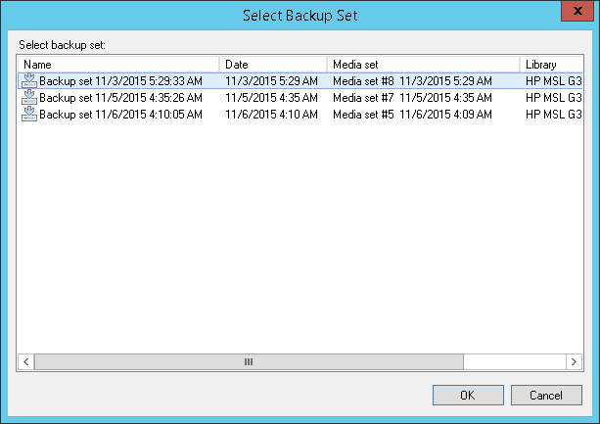Sort list by Name column header
Screen dimensions: 600x424
117,65
